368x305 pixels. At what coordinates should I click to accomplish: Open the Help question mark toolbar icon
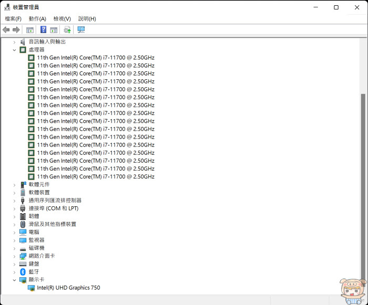pos(44,29)
